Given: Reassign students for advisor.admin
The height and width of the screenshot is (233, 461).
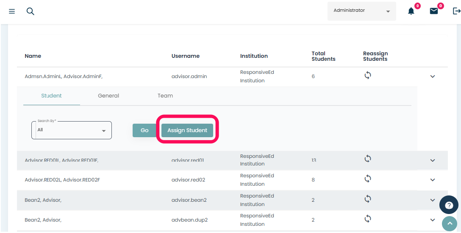Looking at the screenshot, I should coord(368,76).
